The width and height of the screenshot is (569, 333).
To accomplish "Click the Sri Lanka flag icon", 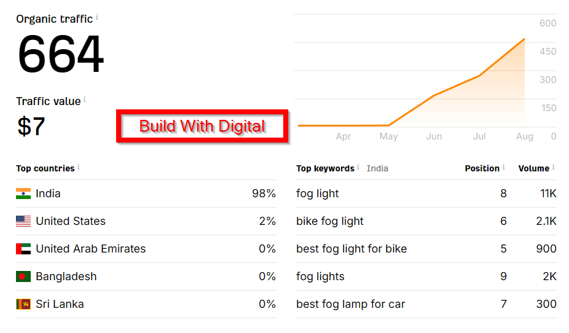I will (23, 304).
